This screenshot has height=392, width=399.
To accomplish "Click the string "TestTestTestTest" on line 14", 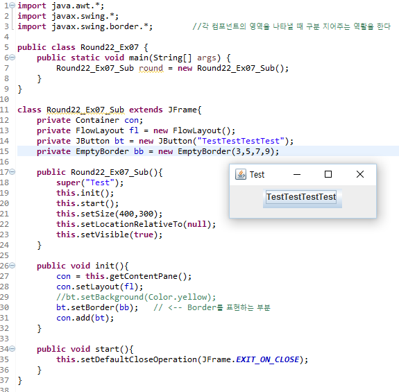I will [x=241, y=141].
